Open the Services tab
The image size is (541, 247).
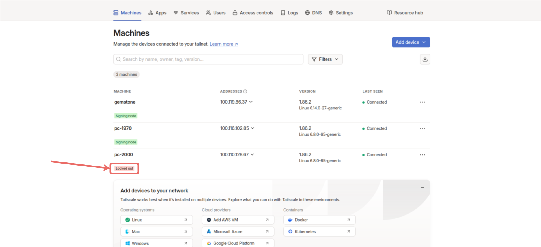pos(186,13)
